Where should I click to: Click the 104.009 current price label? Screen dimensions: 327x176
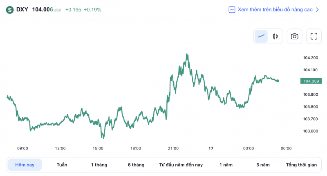(311, 81)
